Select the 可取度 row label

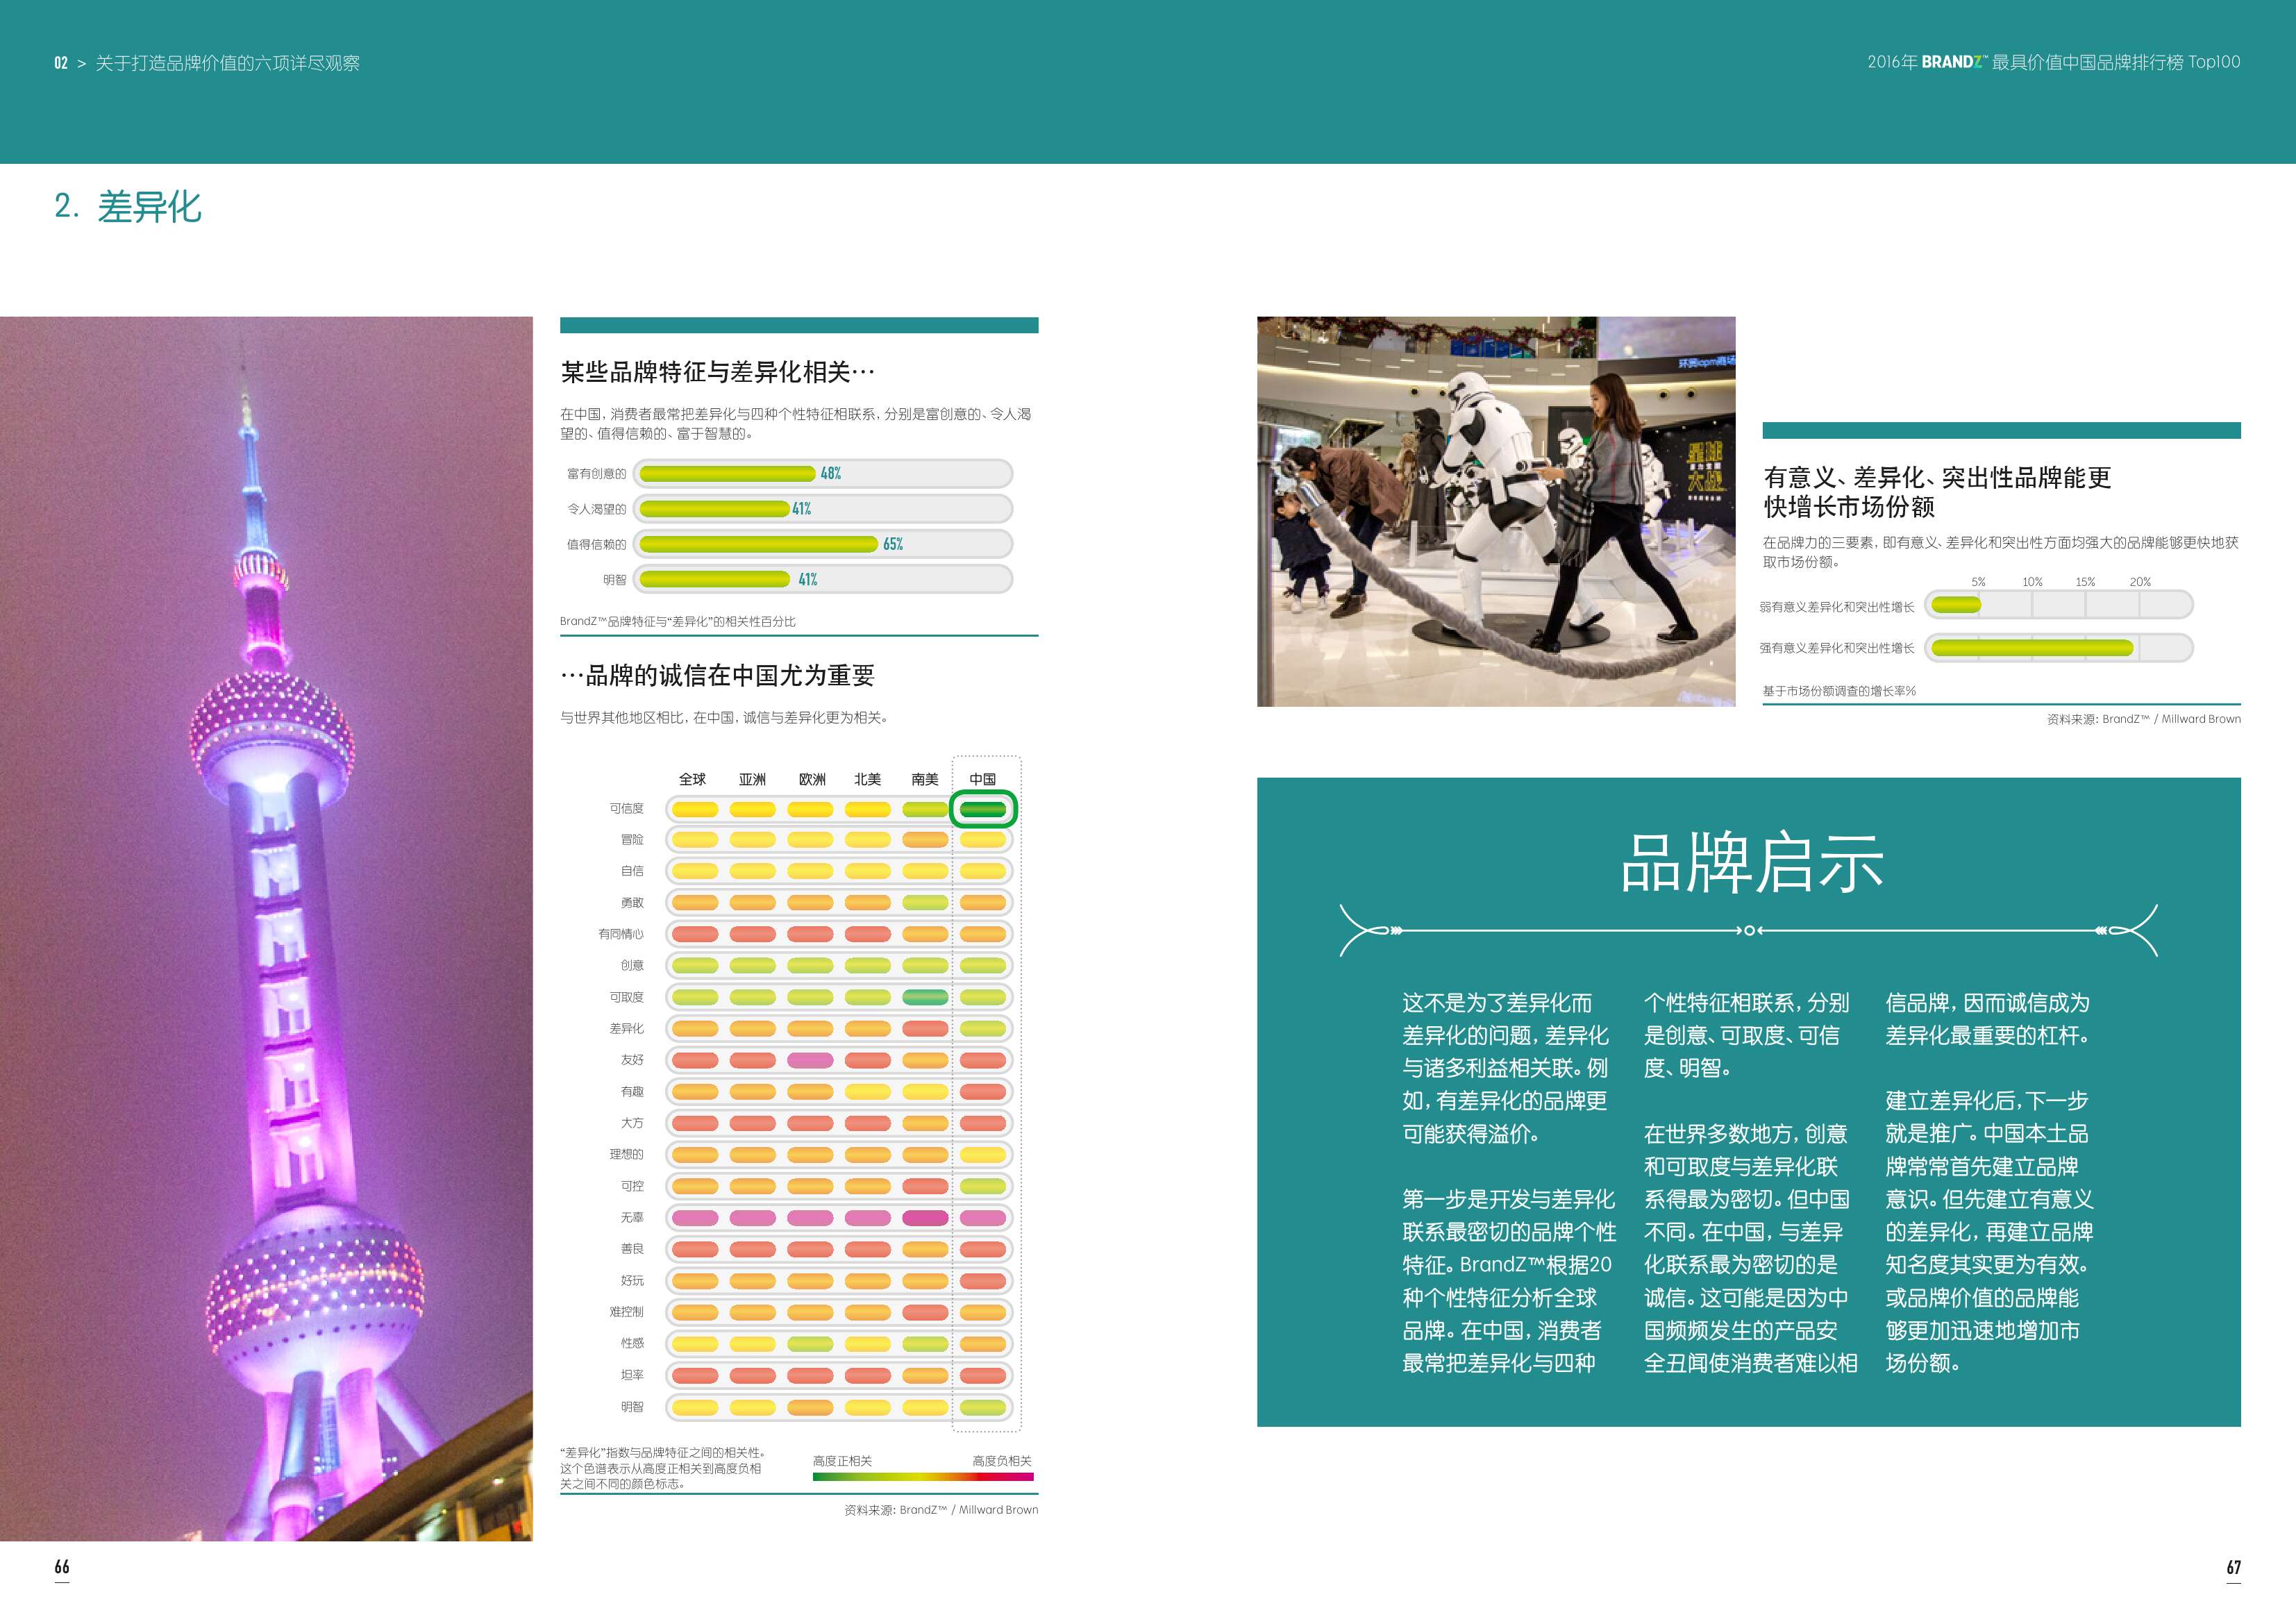[627, 997]
